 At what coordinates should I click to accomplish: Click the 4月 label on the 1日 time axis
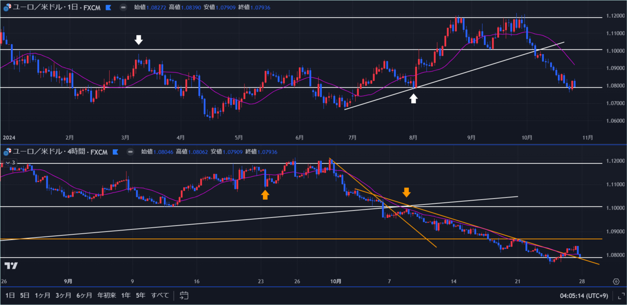(180, 137)
